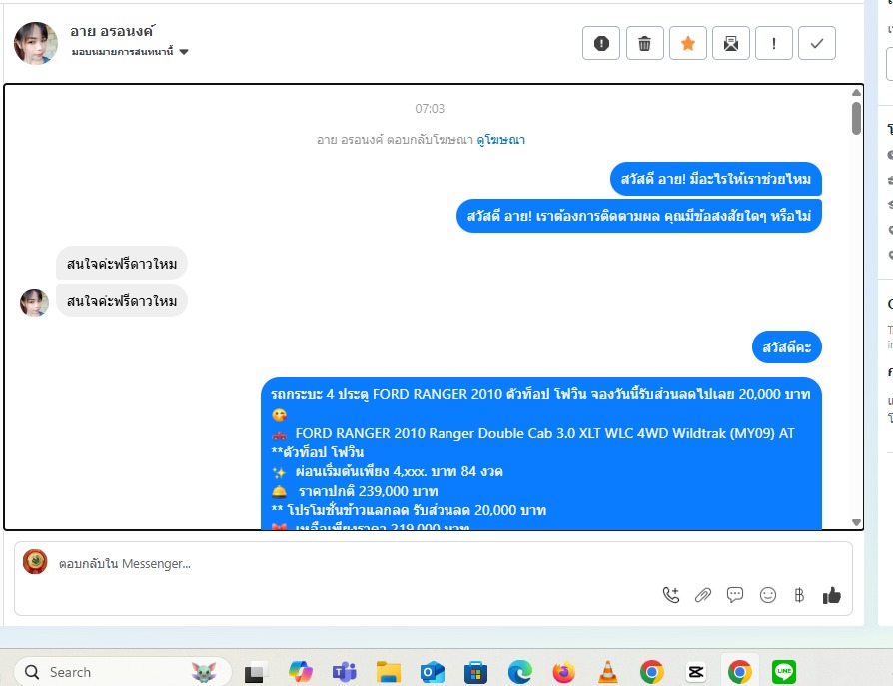The image size is (893, 686).
Task: Open first Chrome icon on taskbar
Action: point(652,672)
